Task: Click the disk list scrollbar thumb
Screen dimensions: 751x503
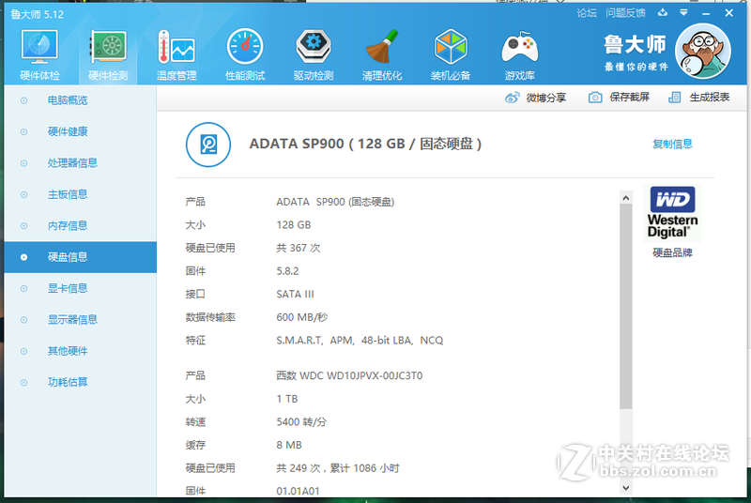Action: 625,306
